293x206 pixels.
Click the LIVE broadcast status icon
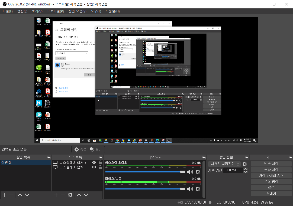180,202
